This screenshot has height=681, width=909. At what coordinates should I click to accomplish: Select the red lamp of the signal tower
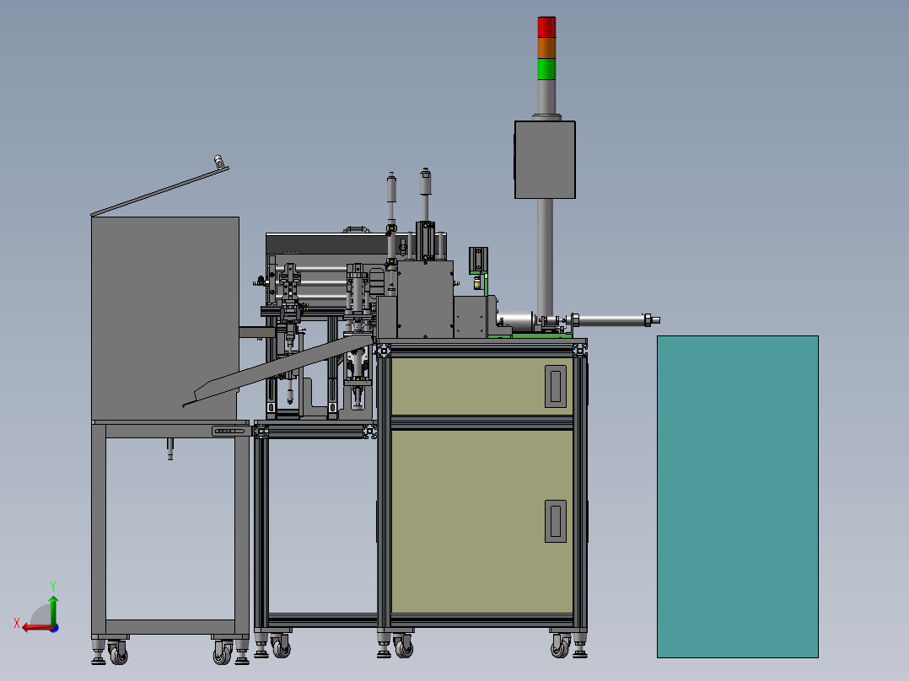[x=546, y=27]
